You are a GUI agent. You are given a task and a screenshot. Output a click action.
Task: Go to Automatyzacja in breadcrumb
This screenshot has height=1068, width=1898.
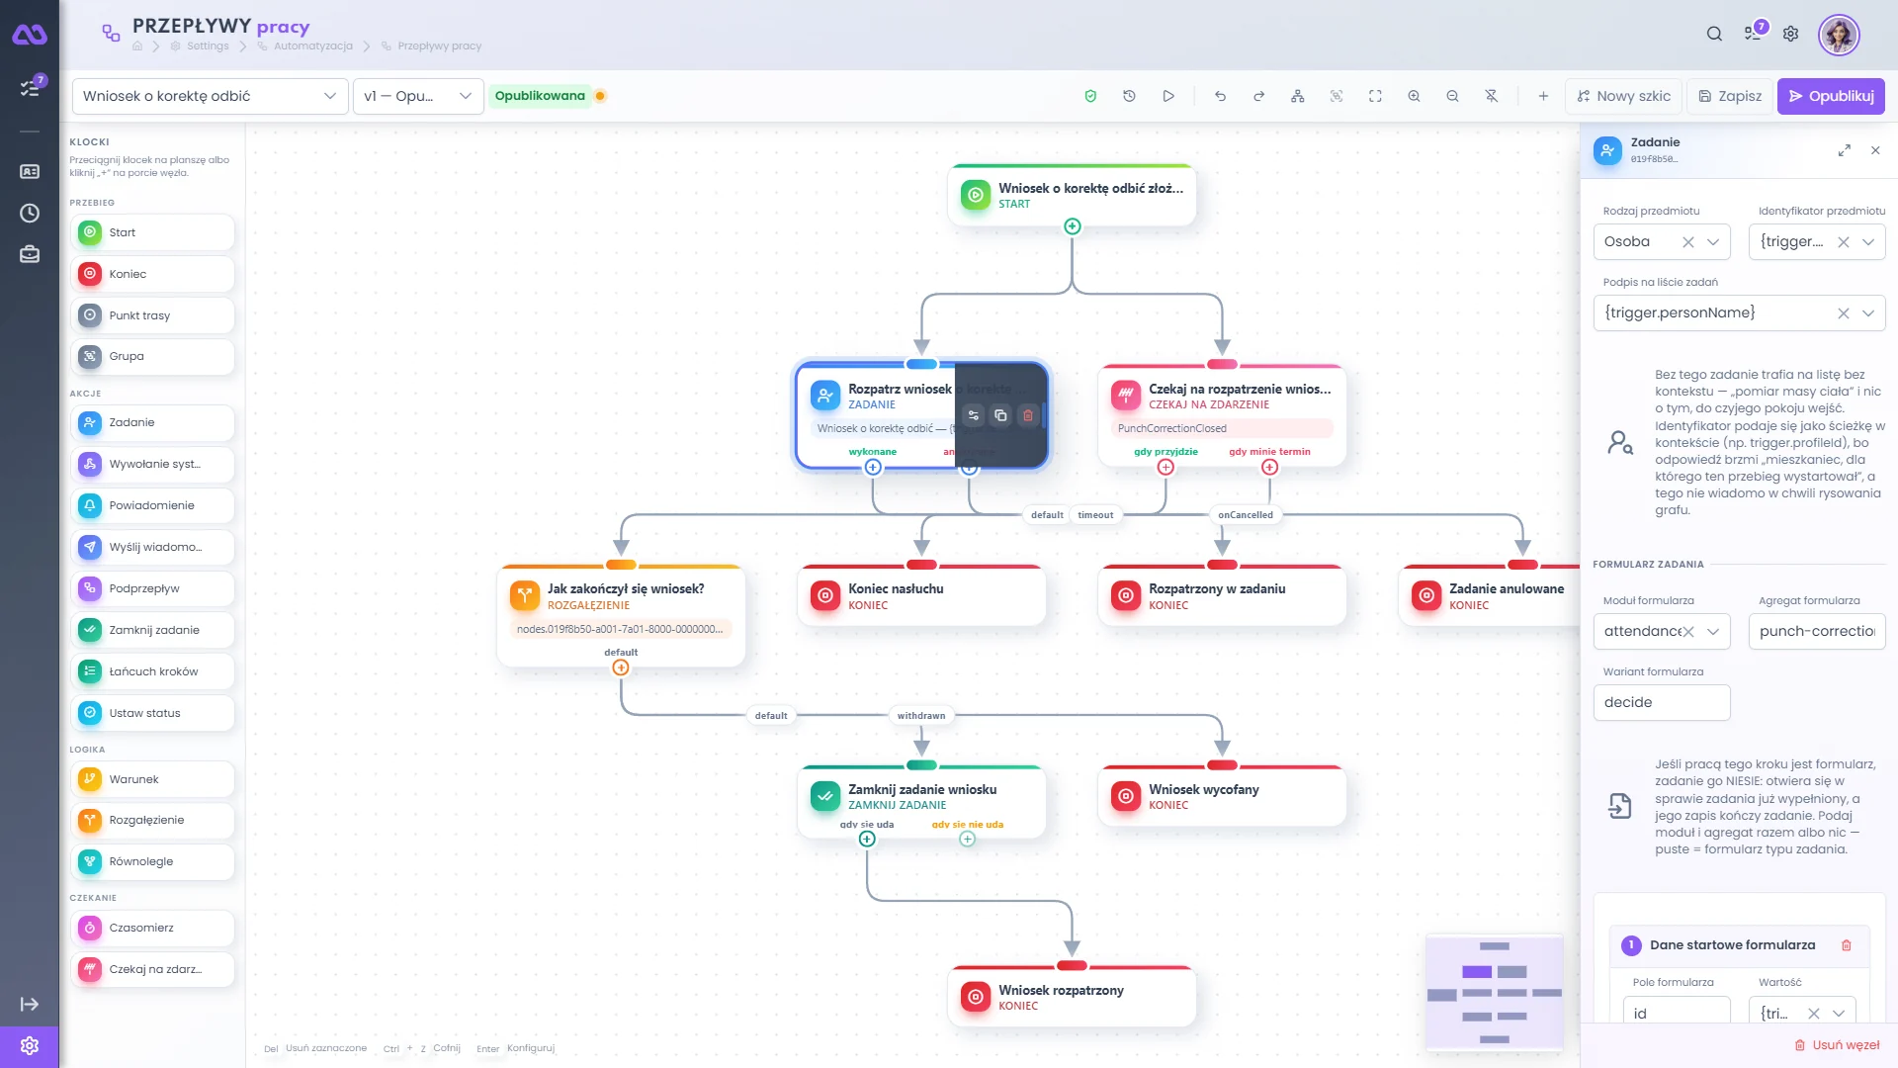pyautogui.click(x=312, y=46)
